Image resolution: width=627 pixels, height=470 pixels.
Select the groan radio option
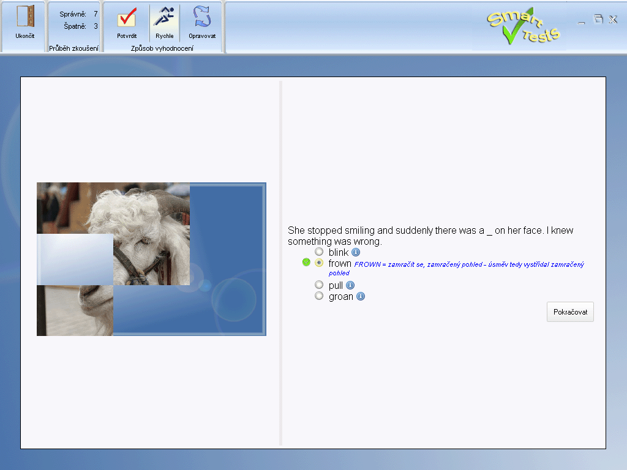point(318,296)
